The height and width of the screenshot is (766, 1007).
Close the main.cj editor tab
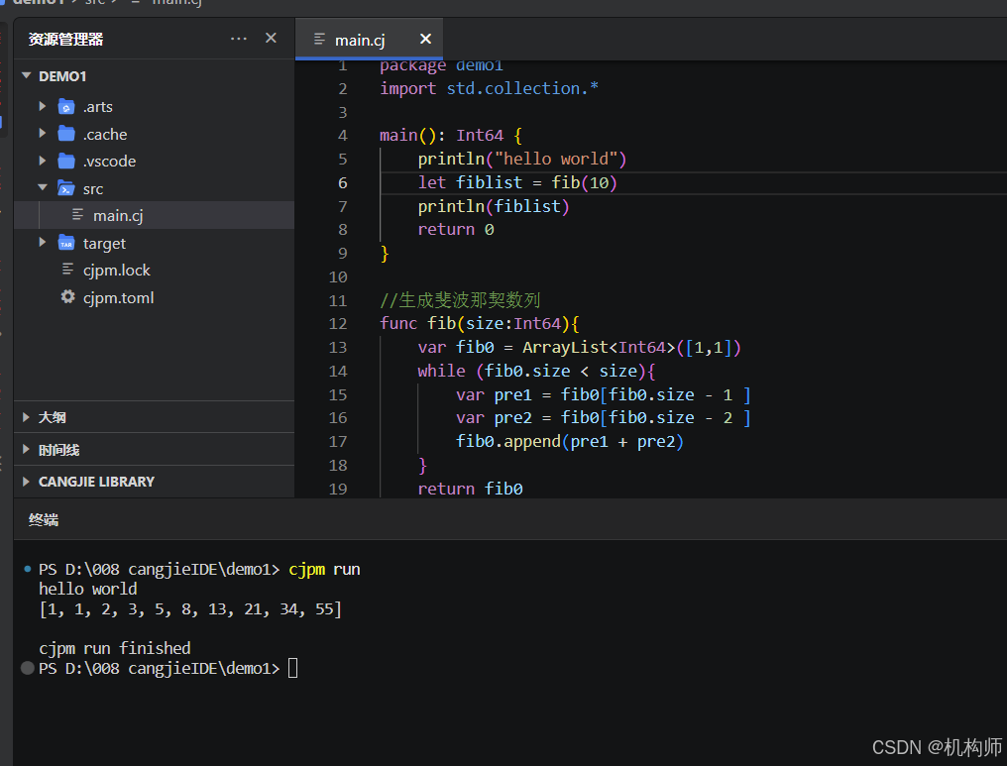(425, 40)
